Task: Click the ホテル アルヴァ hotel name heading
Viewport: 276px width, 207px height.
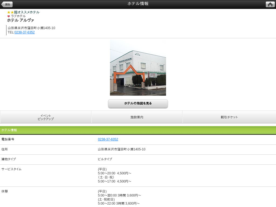Action: [x=20, y=20]
